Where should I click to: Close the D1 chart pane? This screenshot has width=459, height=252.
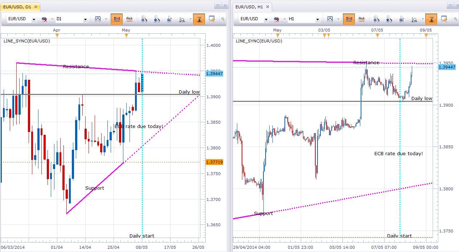(x=225, y=5)
